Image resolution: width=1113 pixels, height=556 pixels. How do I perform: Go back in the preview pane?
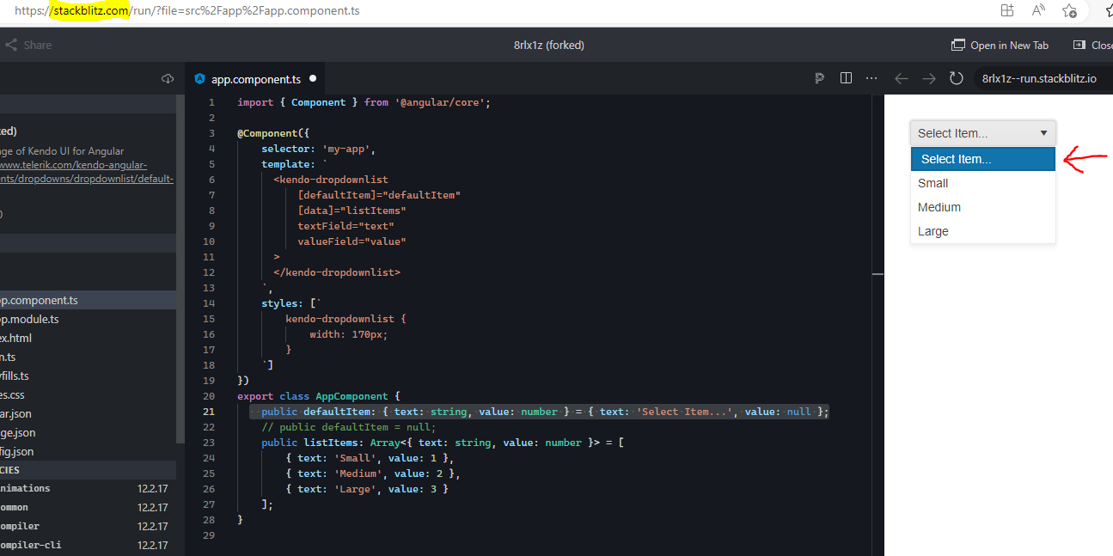pyautogui.click(x=901, y=78)
